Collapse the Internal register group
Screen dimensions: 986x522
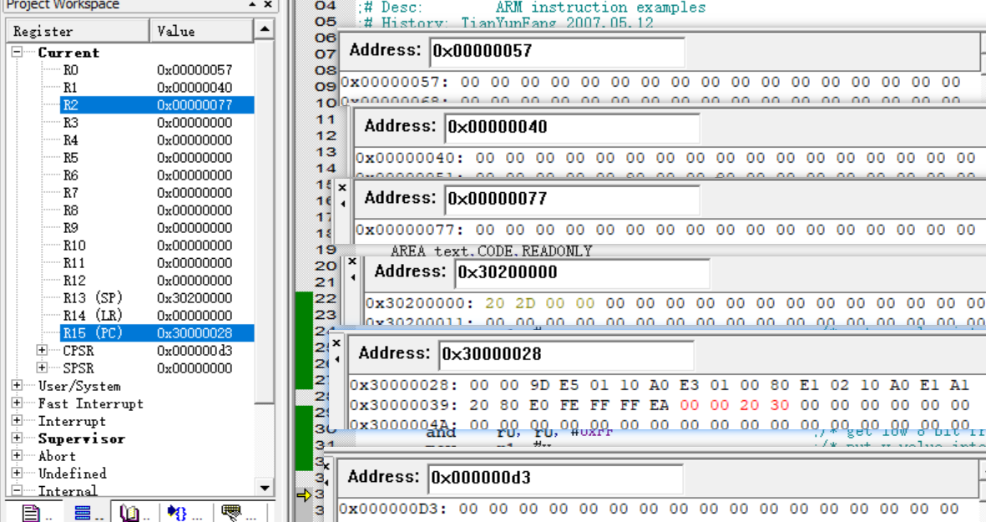tap(17, 490)
